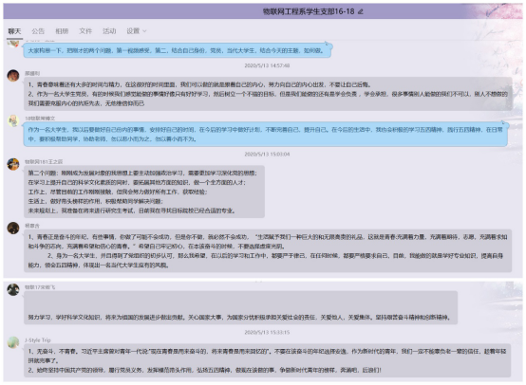Open avatar beside the 作为一名大学生 blue message
The height and width of the screenshot is (385, 526).
pyautogui.click(x=13, y=120)
